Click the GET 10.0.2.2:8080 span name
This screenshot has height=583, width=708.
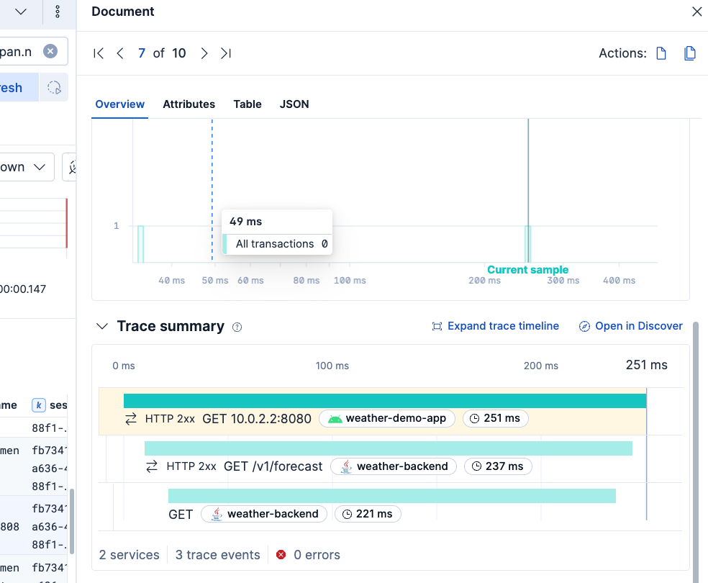[256, 419]
